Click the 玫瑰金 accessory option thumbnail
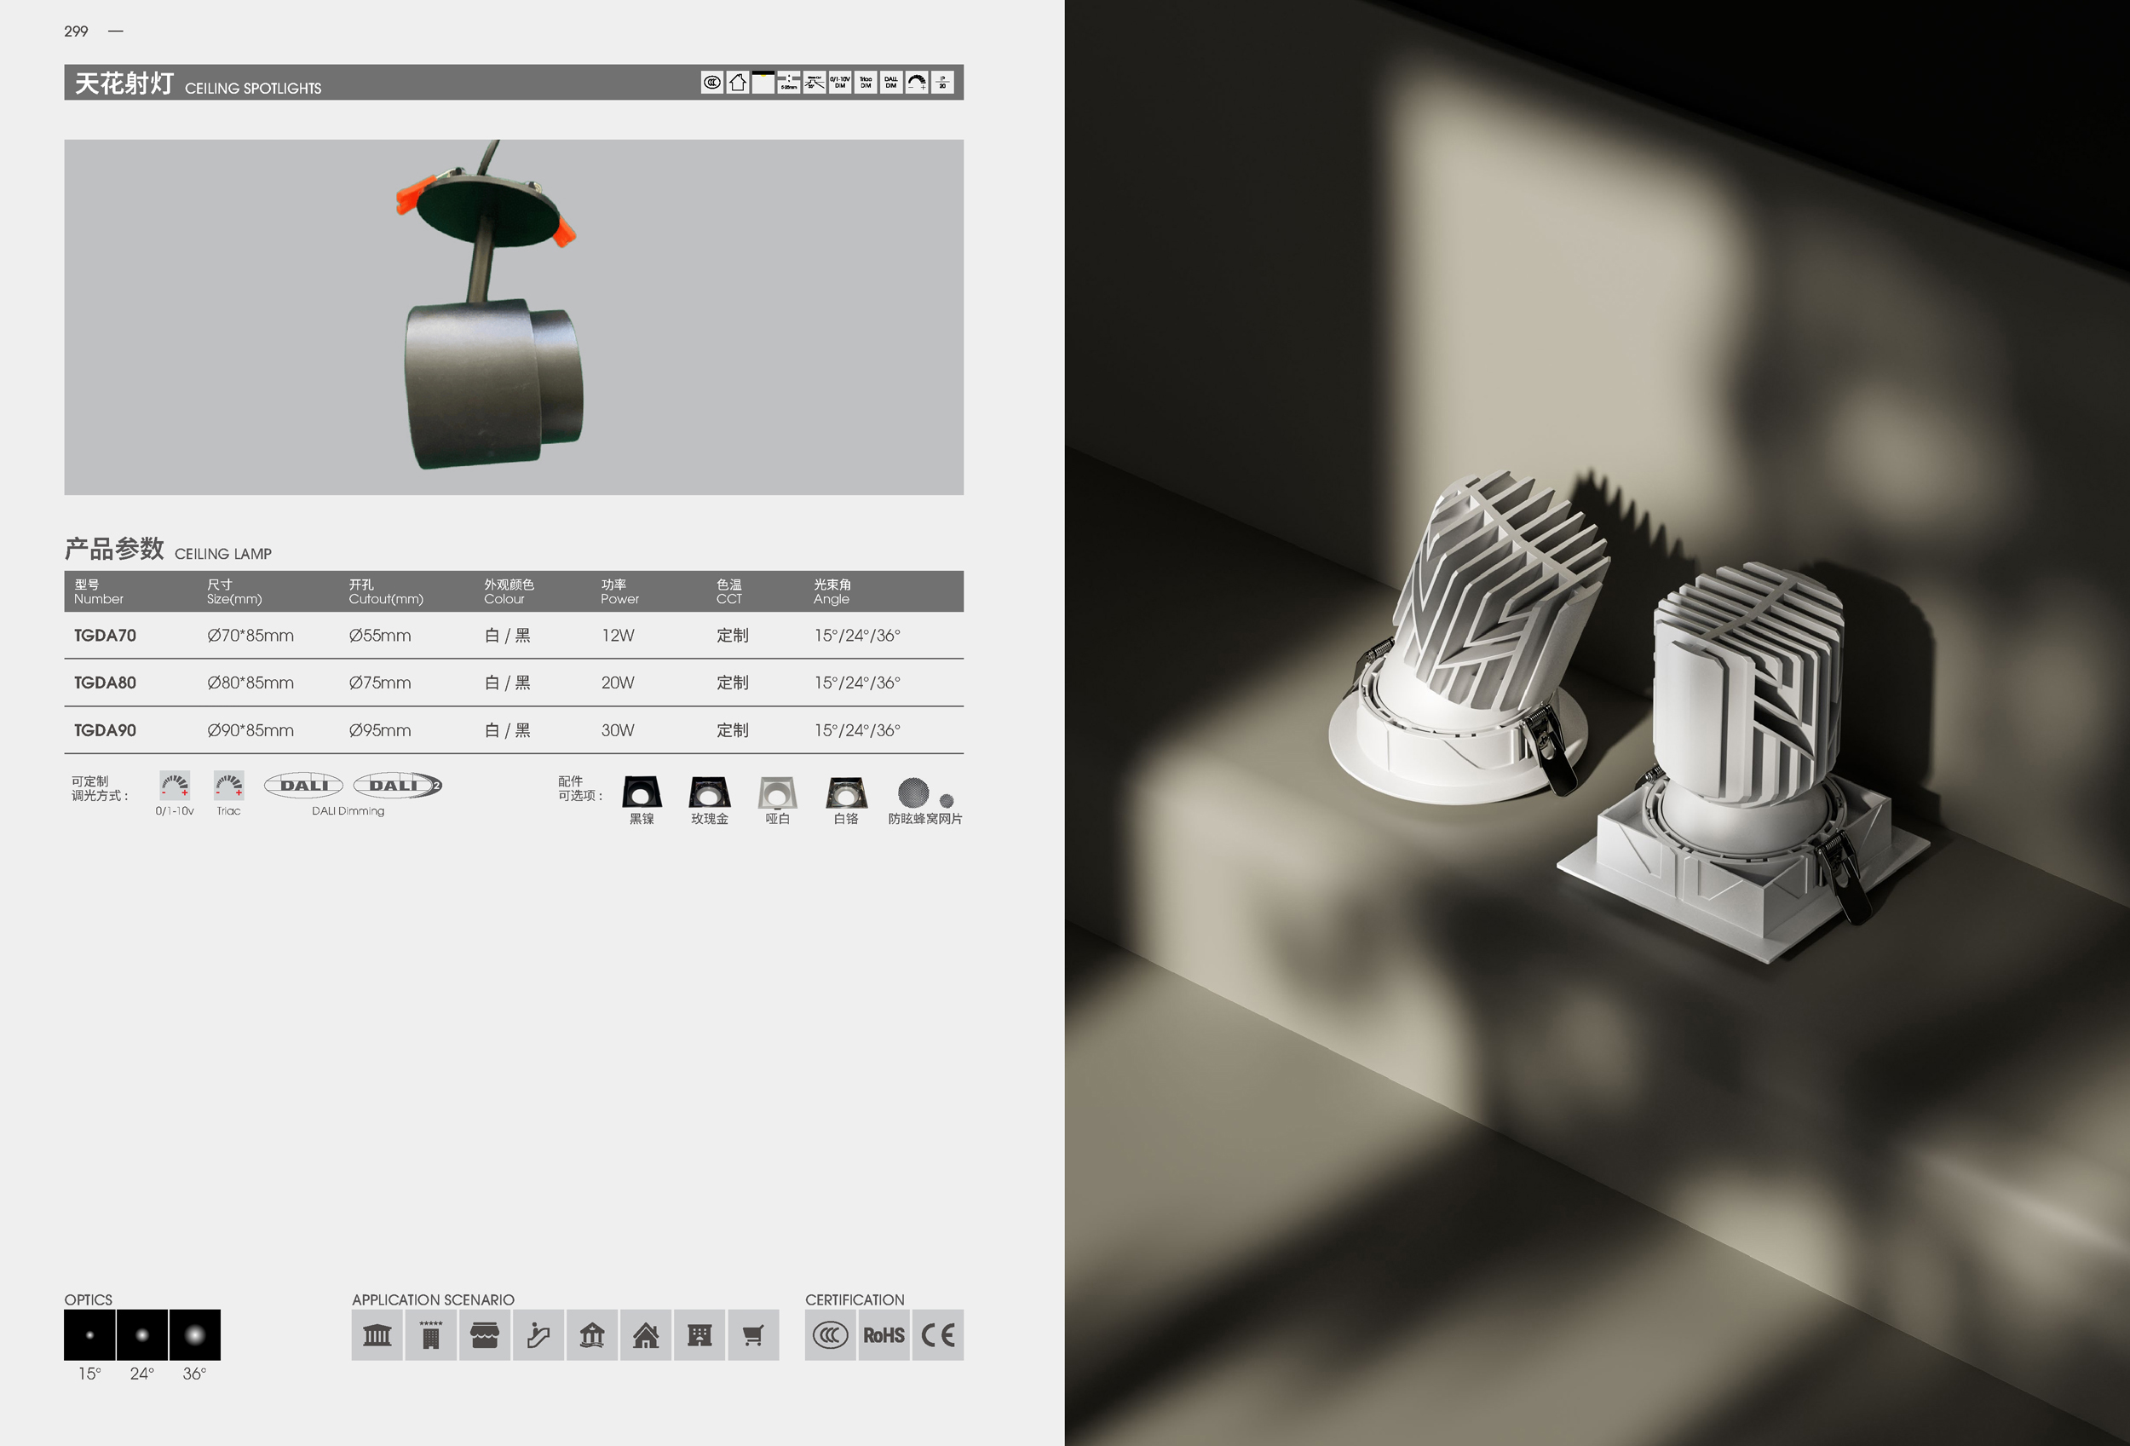This screenshot has height=1446, width=2130. [710, 792]
